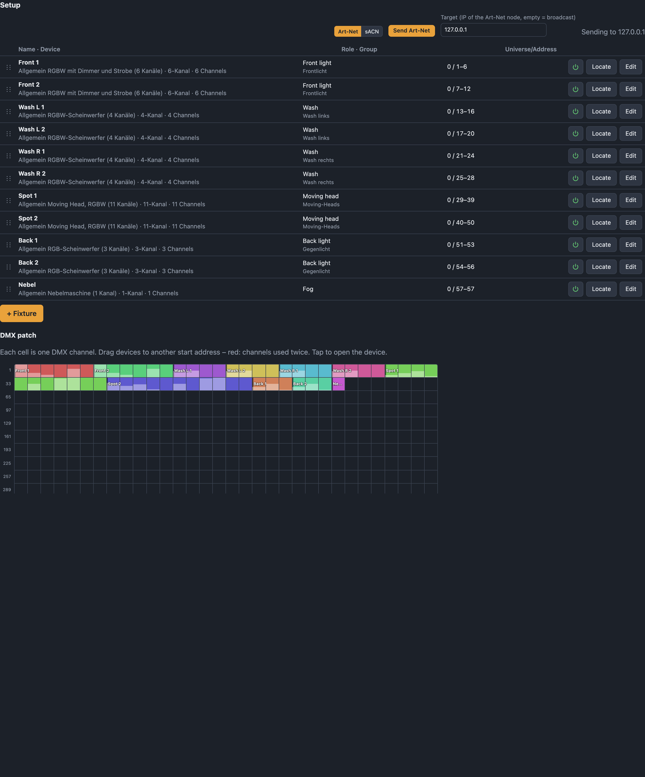Click the power icon for Back 2
Image resolution: width=645 pixels, height=777 pixels.
[575, 267]
